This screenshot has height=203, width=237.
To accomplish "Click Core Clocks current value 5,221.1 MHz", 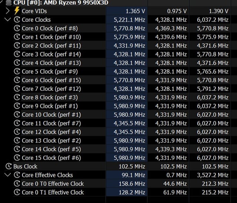I will tap(129, 20).
